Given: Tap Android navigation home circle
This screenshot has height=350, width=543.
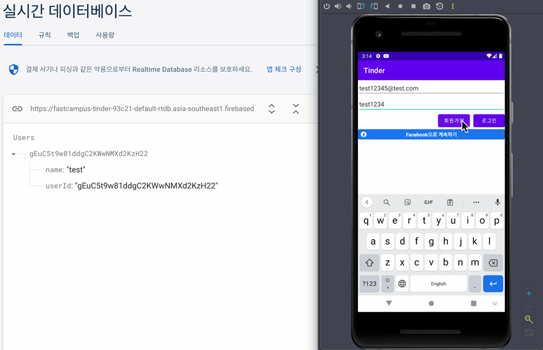Looking at the screenshot, I should (431, 303).
